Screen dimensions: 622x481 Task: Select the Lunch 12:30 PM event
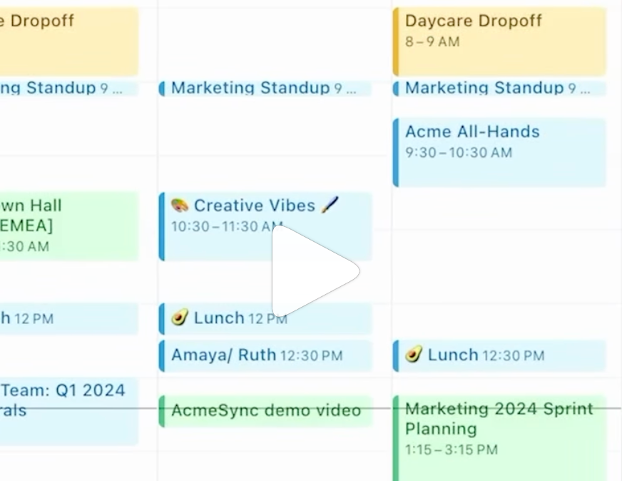499,355
